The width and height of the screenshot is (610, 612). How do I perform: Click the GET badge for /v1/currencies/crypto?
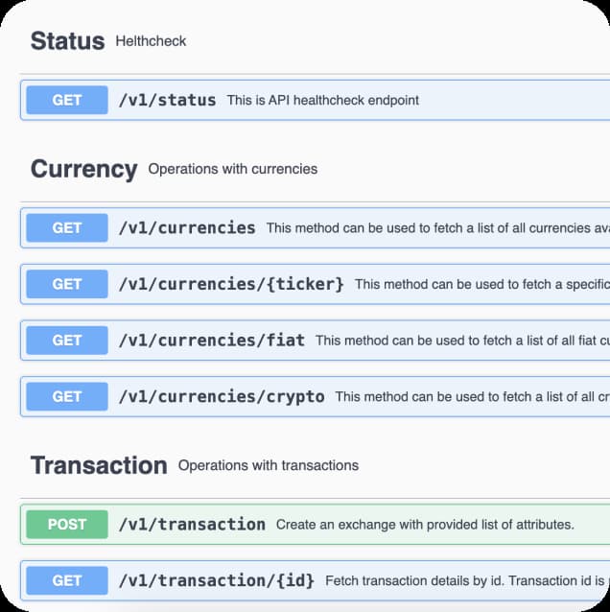67,396
